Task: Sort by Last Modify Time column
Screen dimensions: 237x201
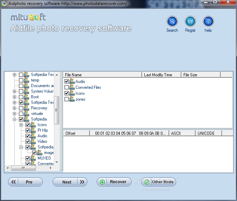Action: pyautogui.click(x=161, y=75)
